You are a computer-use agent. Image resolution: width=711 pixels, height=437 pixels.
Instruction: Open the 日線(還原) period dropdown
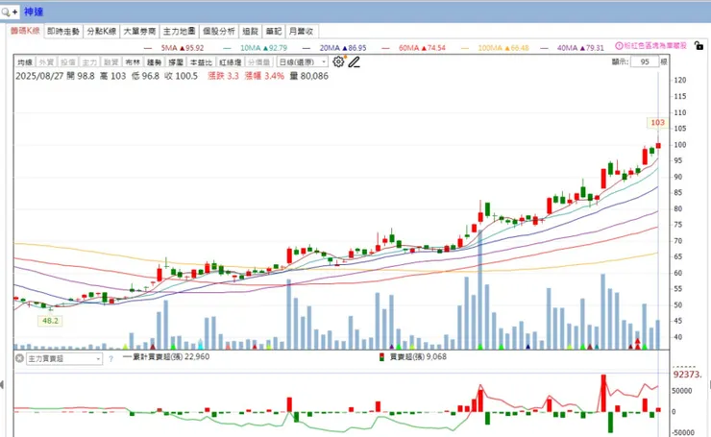point(303,62)
